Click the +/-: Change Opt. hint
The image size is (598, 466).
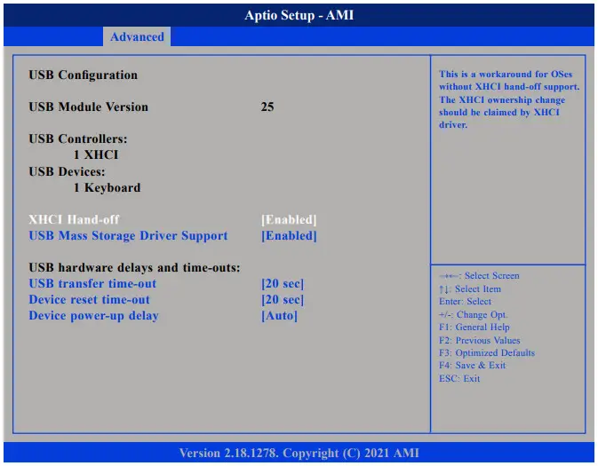473,314
